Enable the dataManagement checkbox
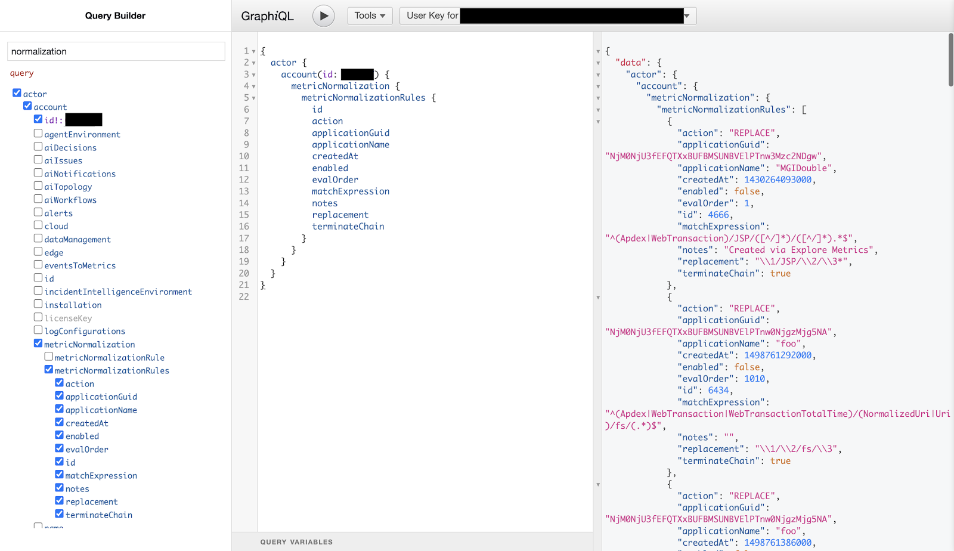The height and width of the screenshot is (551, 954). pos(38,239)
